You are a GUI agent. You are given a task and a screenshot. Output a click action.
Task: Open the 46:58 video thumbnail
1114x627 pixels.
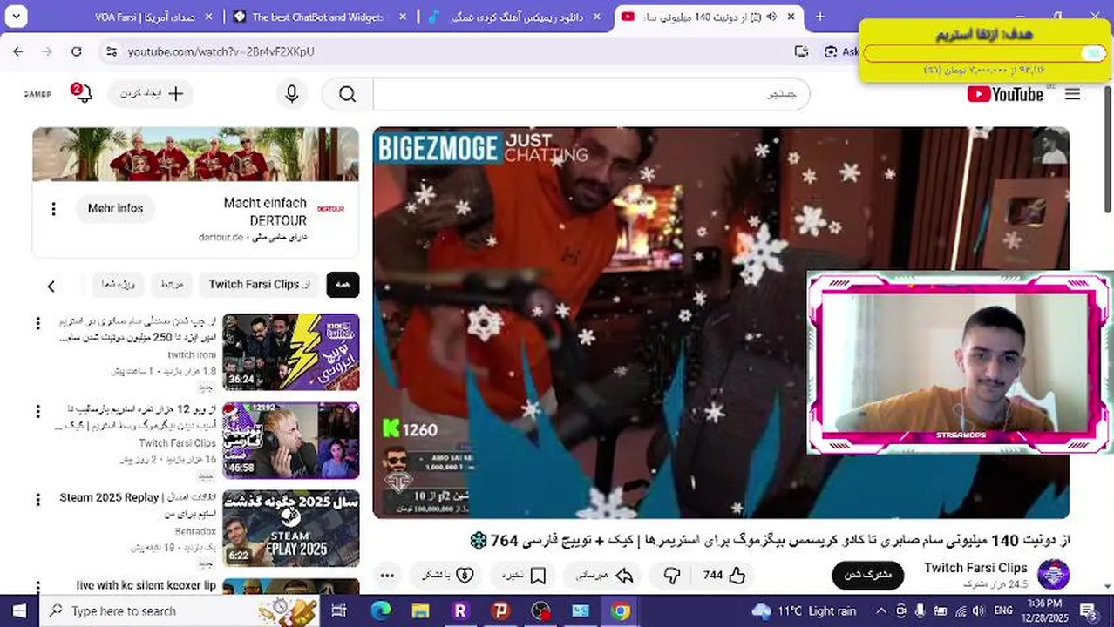click(x=290, y=441)
